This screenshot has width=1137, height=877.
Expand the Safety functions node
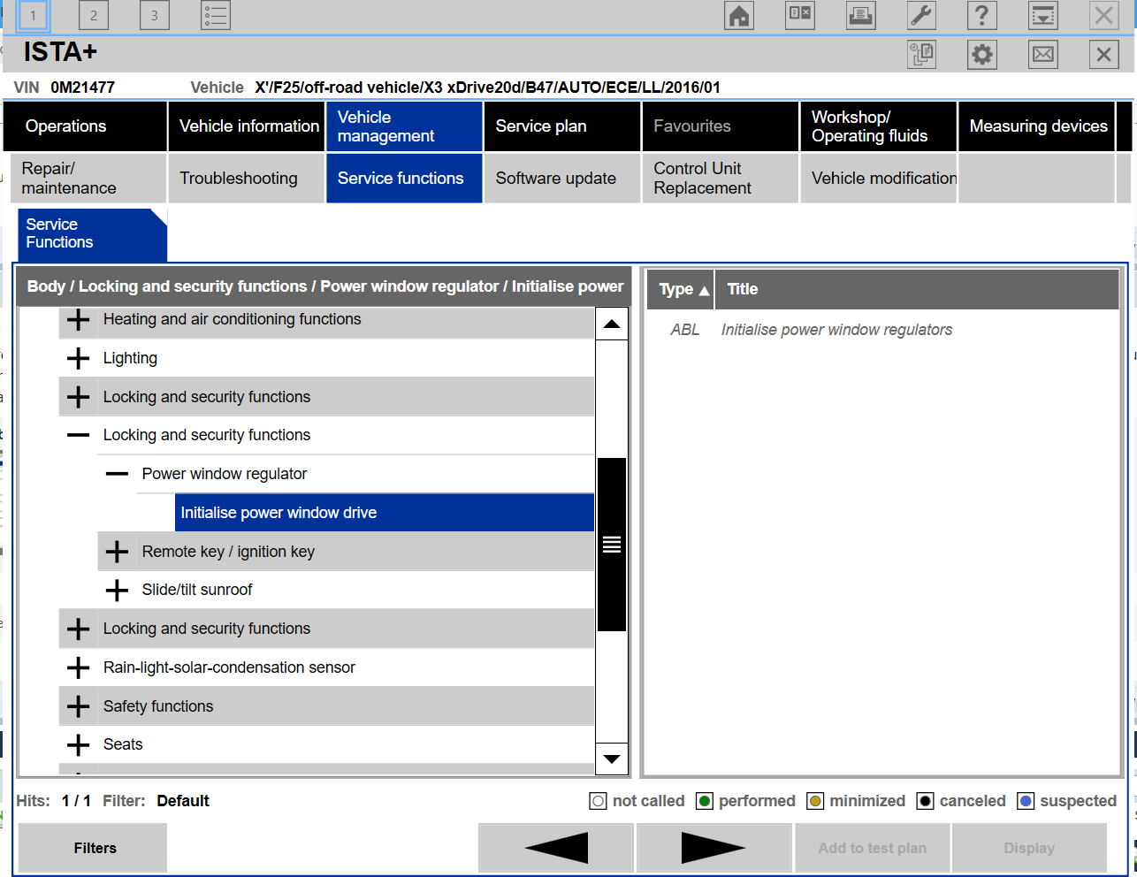coord(79,706)
